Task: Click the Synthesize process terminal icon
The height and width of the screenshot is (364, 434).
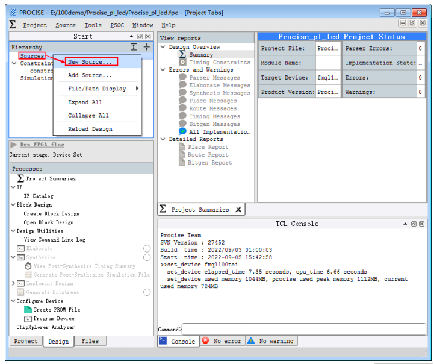Action: [20, 257]
